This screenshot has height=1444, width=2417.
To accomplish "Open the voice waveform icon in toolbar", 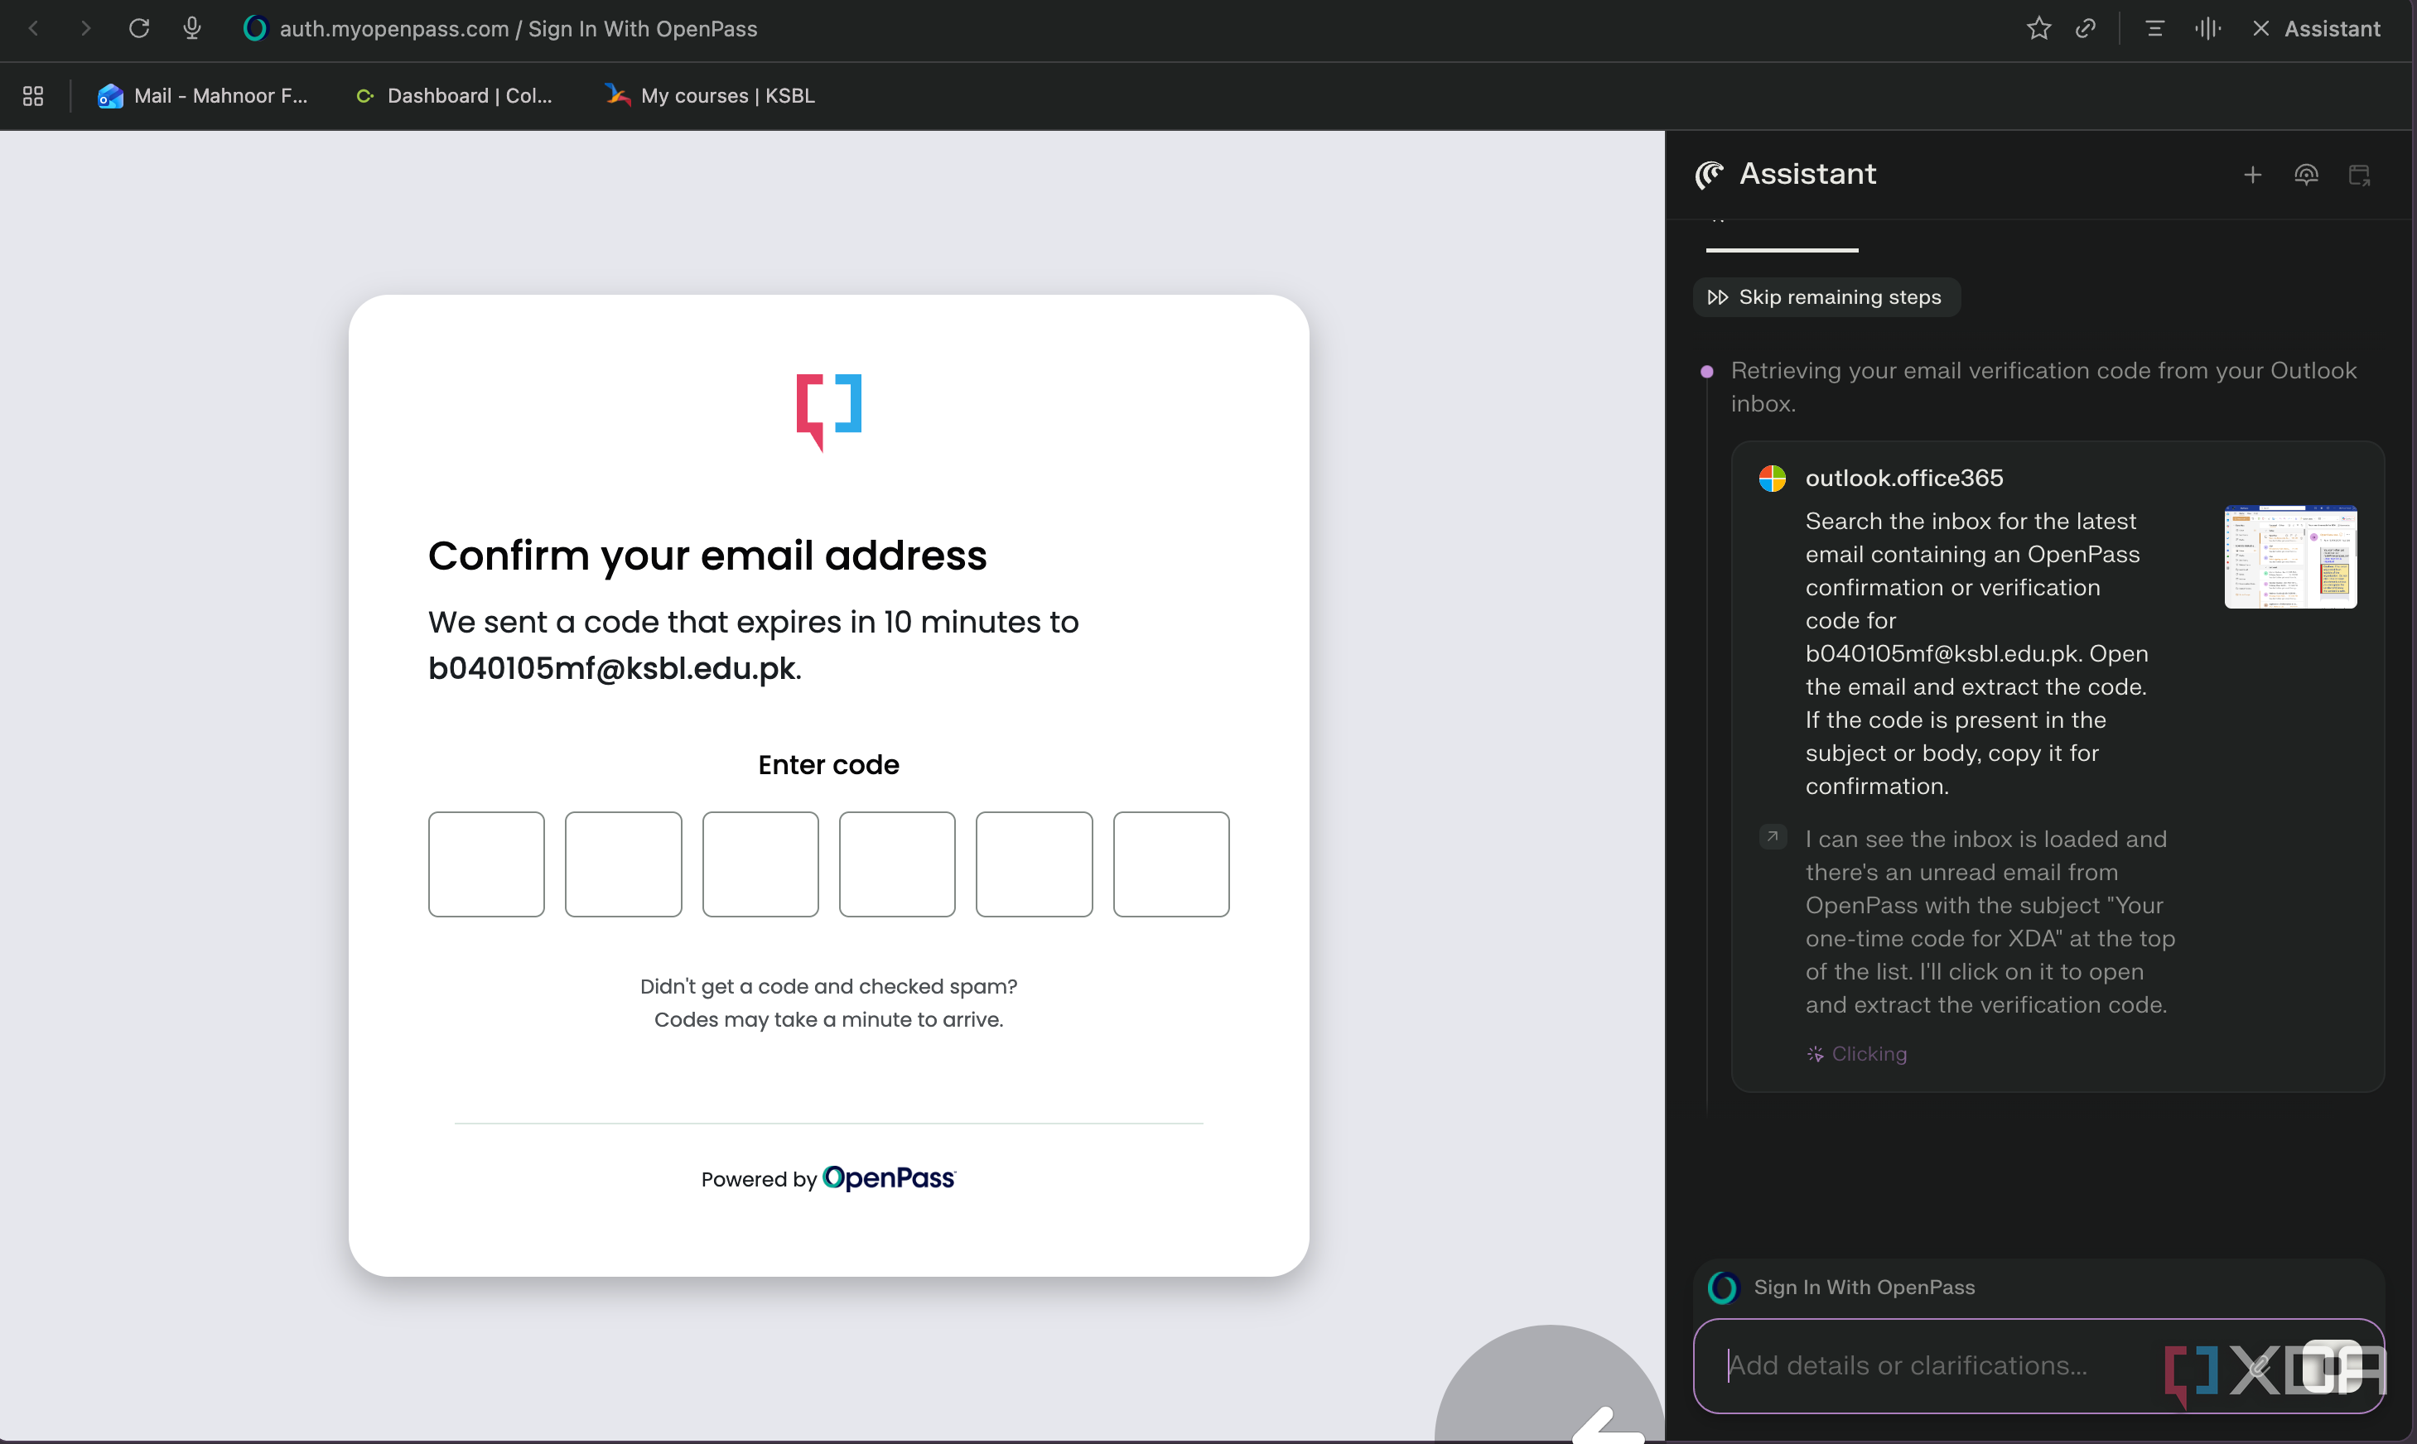I will 2207,28.
